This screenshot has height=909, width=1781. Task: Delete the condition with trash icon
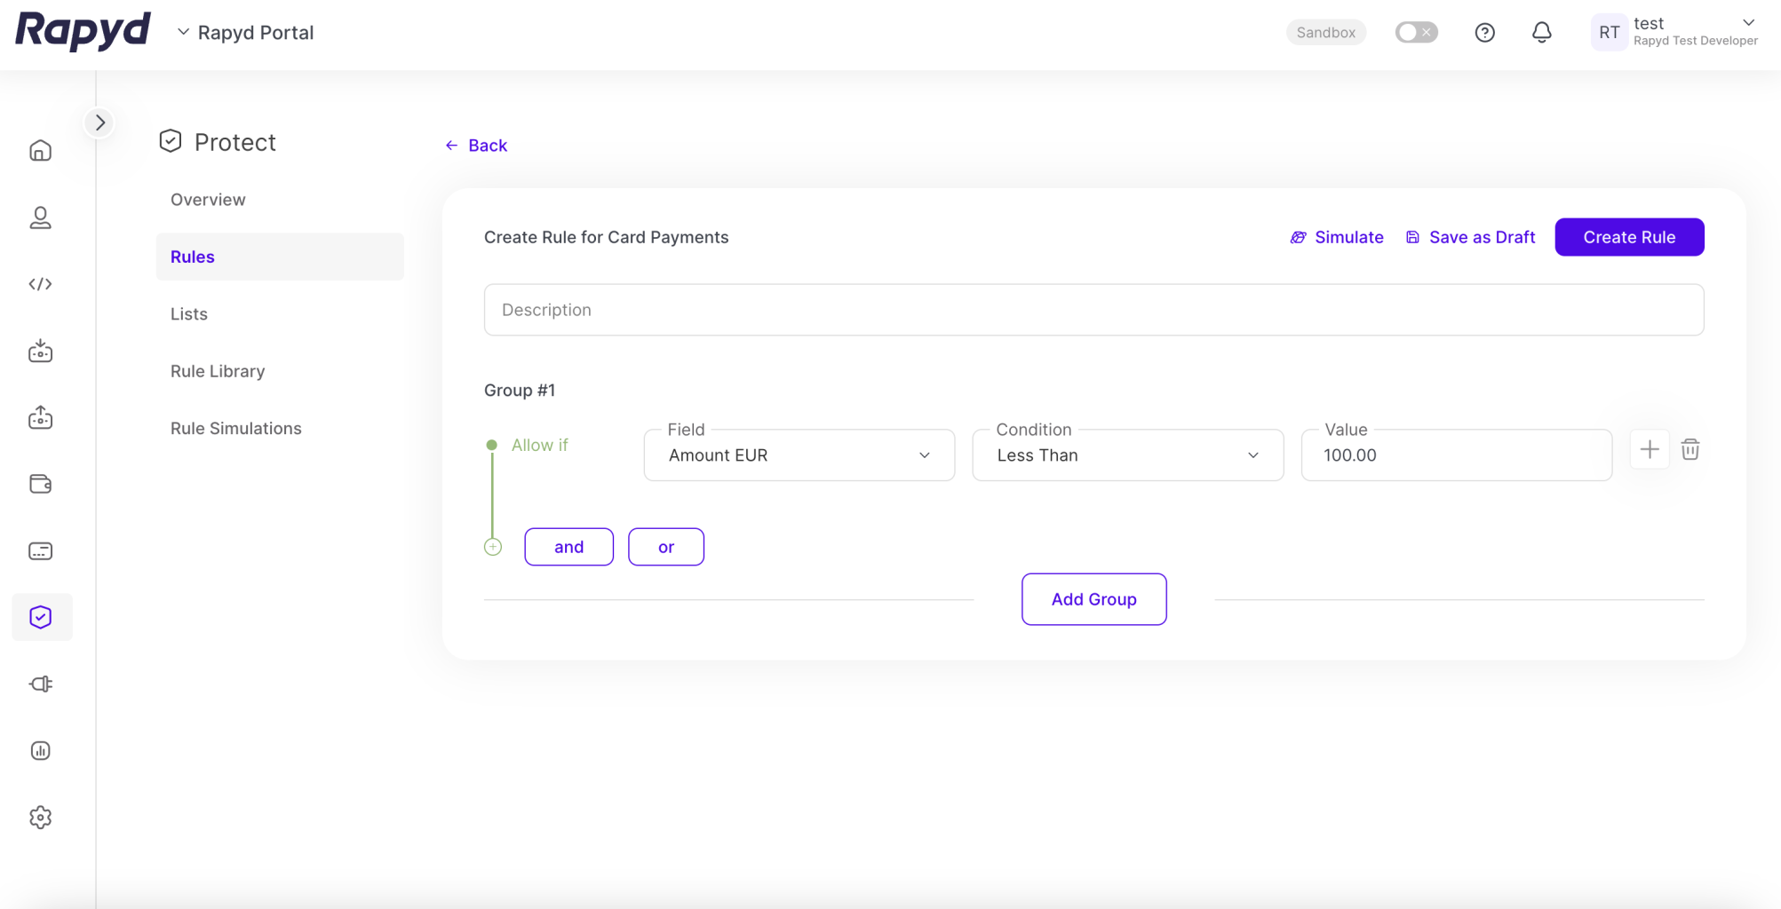click(x=1690, y=450)
